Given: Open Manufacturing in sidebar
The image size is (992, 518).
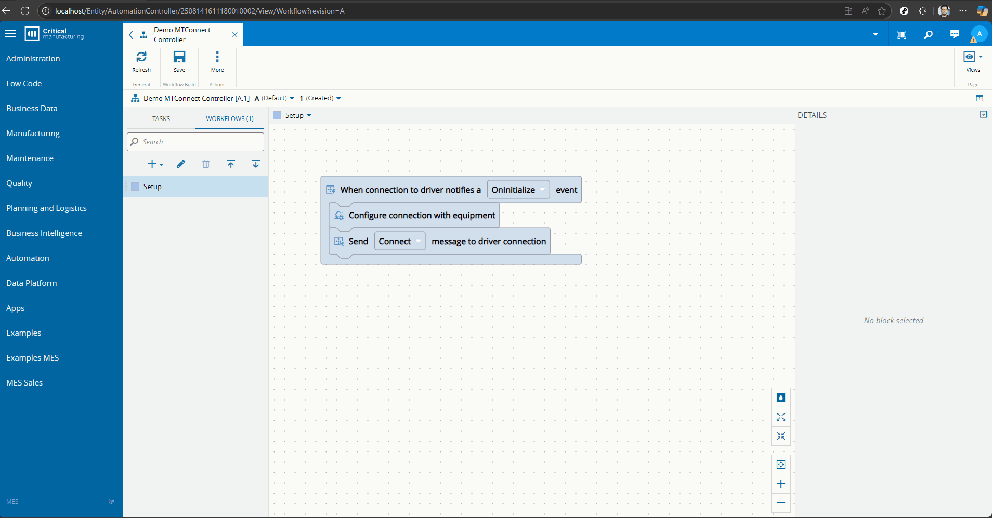Looking at the screenshot, I should (x=33, y=134).
